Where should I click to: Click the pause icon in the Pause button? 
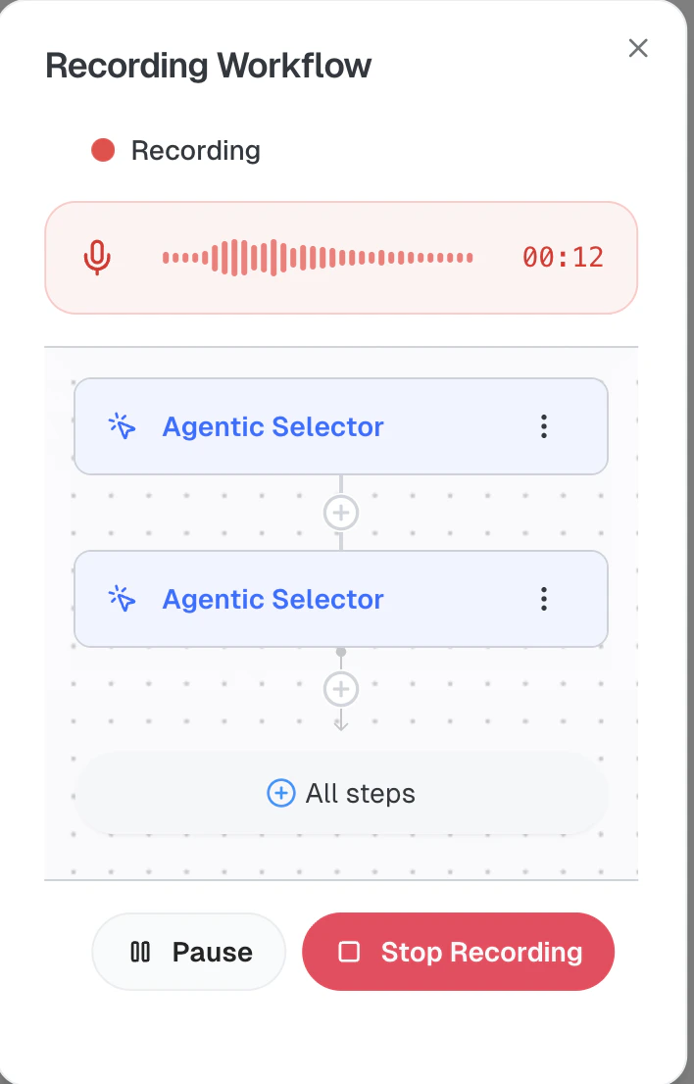pyautogui.click(x=139, y=951)
